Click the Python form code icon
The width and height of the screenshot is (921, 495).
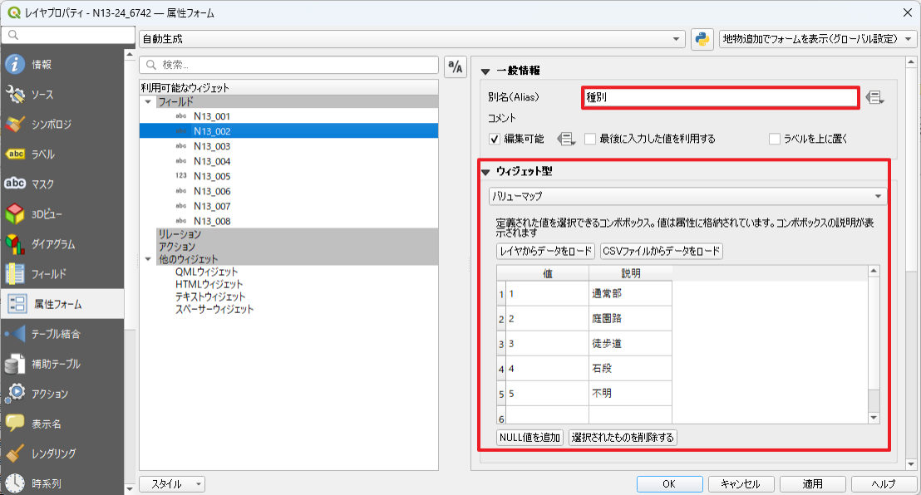pos(702,39)
